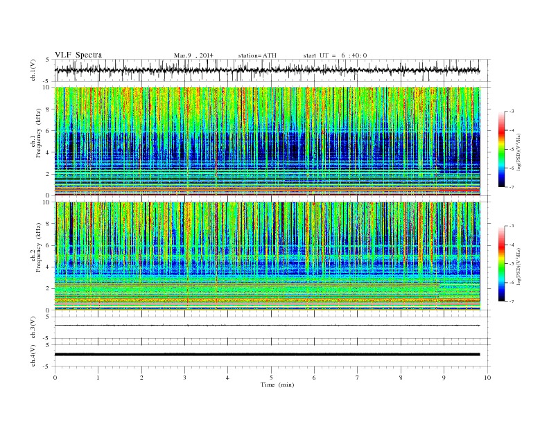
Task: Click the "start UT = 6 :40: 0" text
Action: [335, 55]
